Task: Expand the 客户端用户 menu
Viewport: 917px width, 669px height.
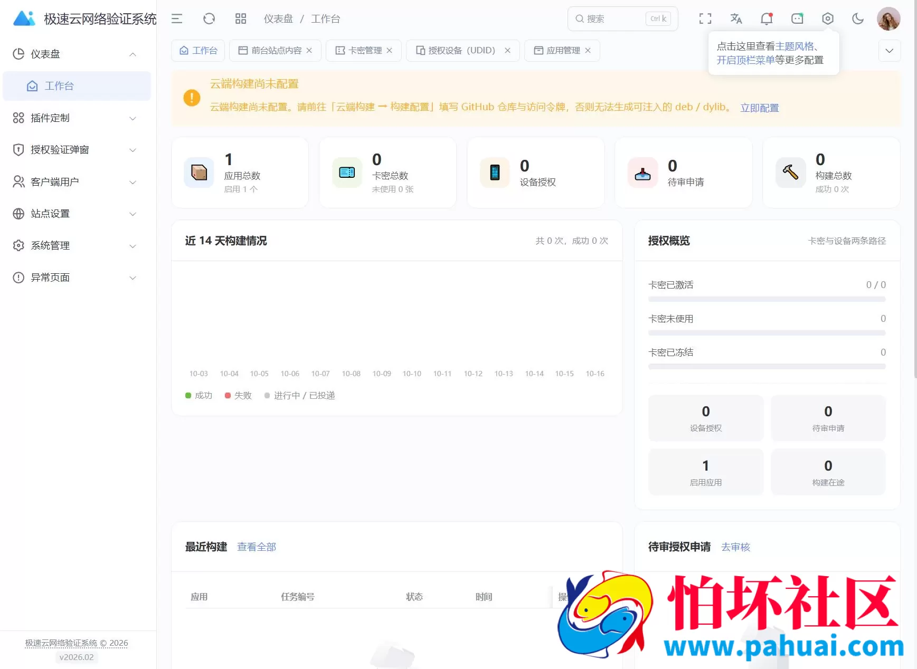Action: point(77,182)
